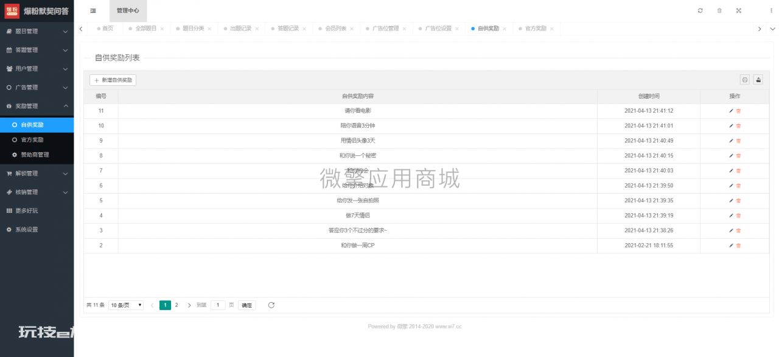
Task: Click the 创建时间 column header
Action: 649,96
